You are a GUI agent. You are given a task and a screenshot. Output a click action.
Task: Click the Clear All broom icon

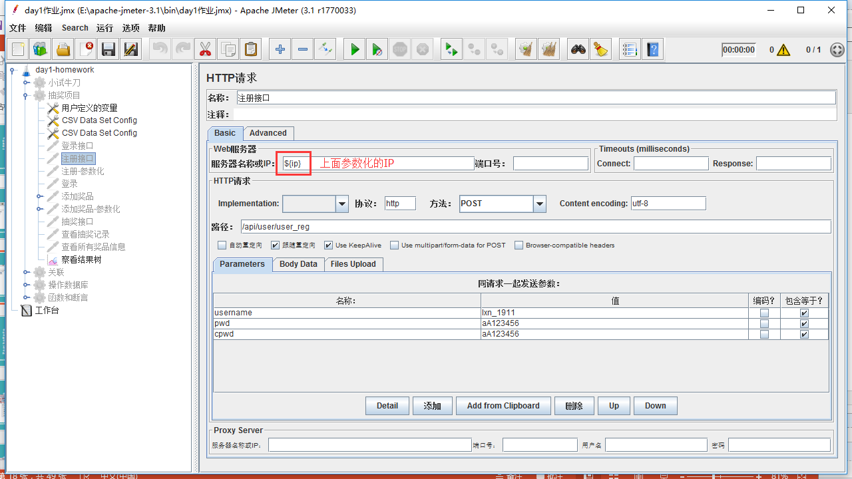click(x=548, y=49)
